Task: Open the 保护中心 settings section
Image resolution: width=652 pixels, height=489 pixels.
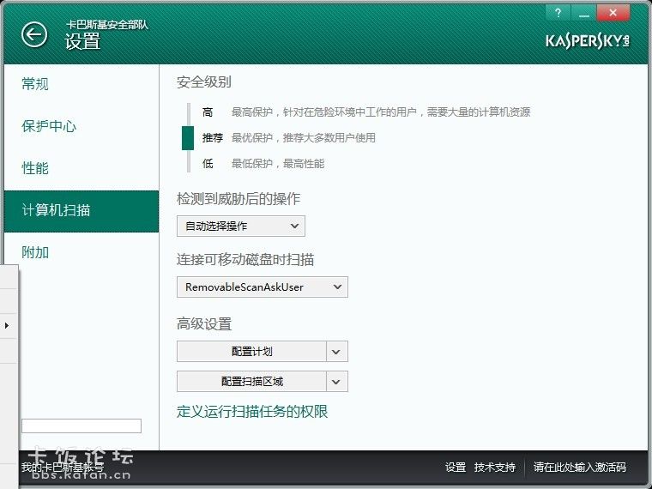Action: (49, 126)
